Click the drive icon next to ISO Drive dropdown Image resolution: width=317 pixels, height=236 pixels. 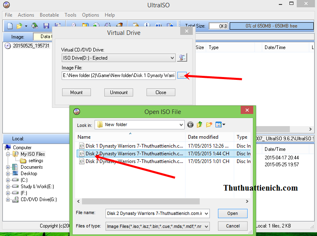182,58
